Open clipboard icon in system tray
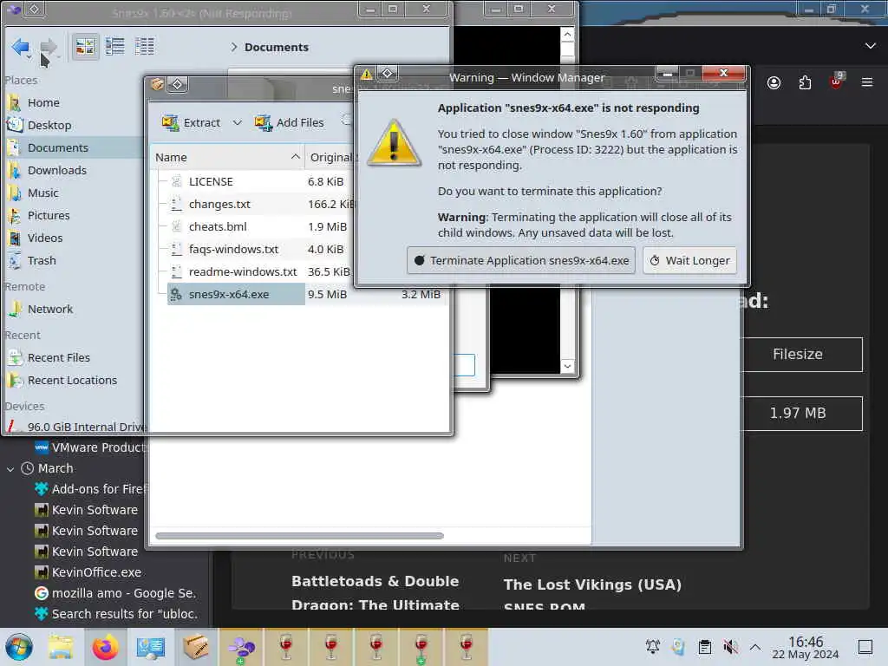The width and height of the screenshot is (888, 666). tap(704, 647)
